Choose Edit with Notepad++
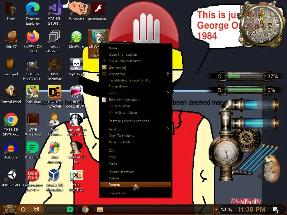This screenshot has width=287, height=215. 135,100
